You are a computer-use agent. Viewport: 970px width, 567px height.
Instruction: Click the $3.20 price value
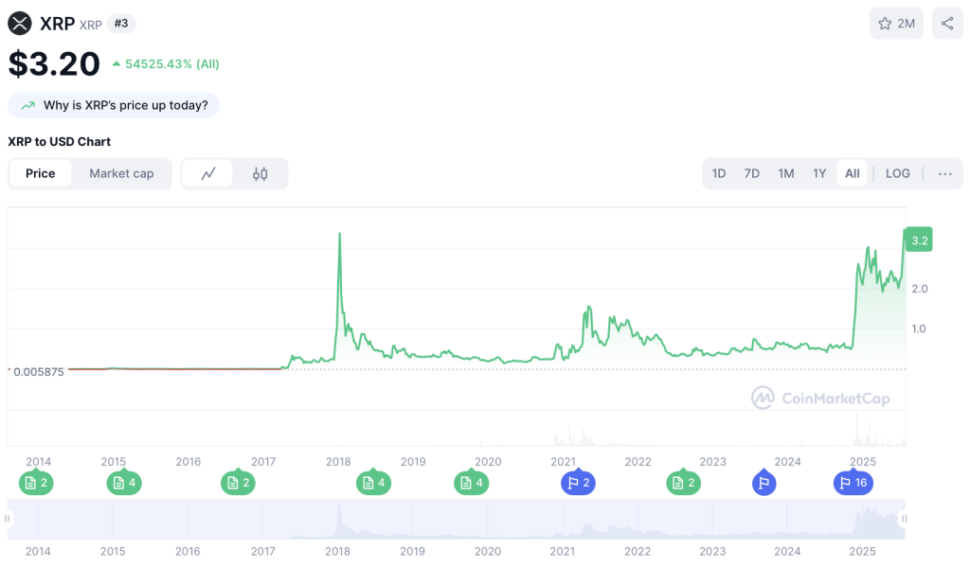[54, 64]
